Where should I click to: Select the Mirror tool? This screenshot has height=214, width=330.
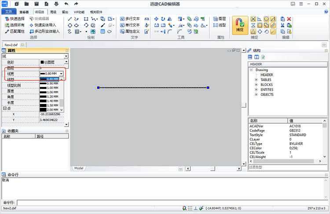coord(170,19)
